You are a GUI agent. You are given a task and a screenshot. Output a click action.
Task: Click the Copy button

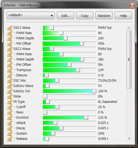coord(85,16)
